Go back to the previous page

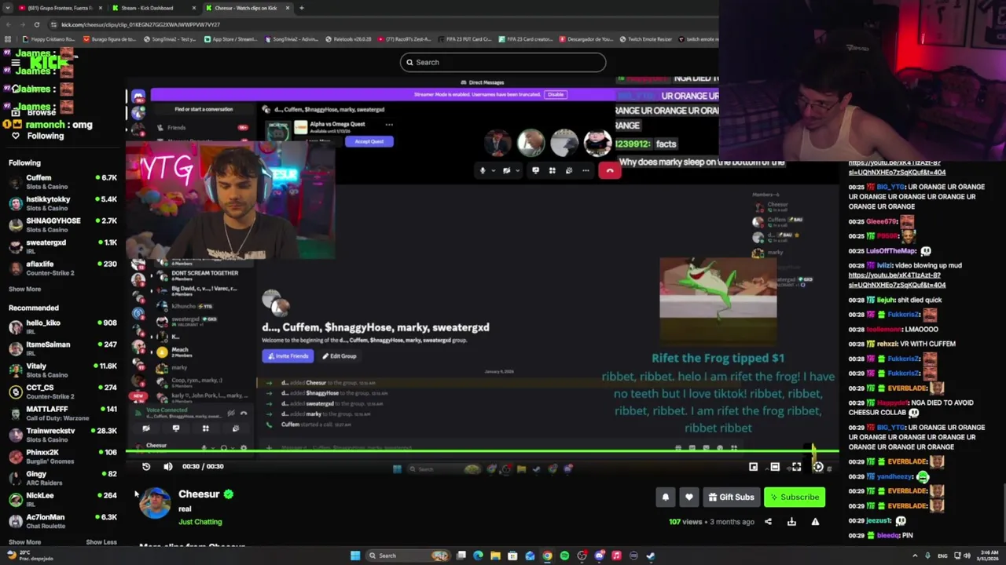pos(9,24)
